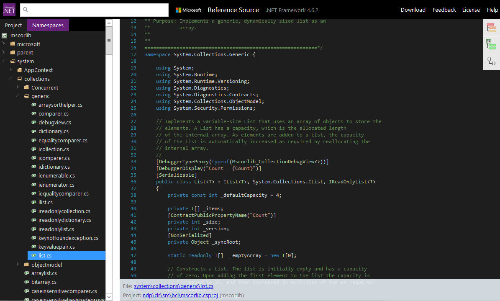The image size is (500, 301).
Task: Click the folder icon beside generic
Action: 27,96
